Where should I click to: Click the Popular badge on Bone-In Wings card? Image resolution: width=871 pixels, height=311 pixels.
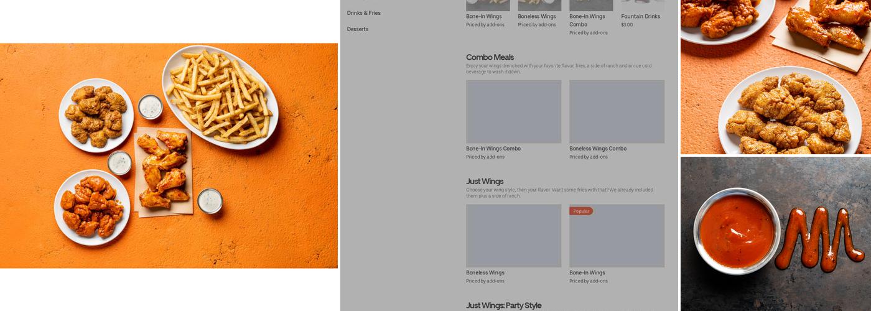(x=581, y=211)
